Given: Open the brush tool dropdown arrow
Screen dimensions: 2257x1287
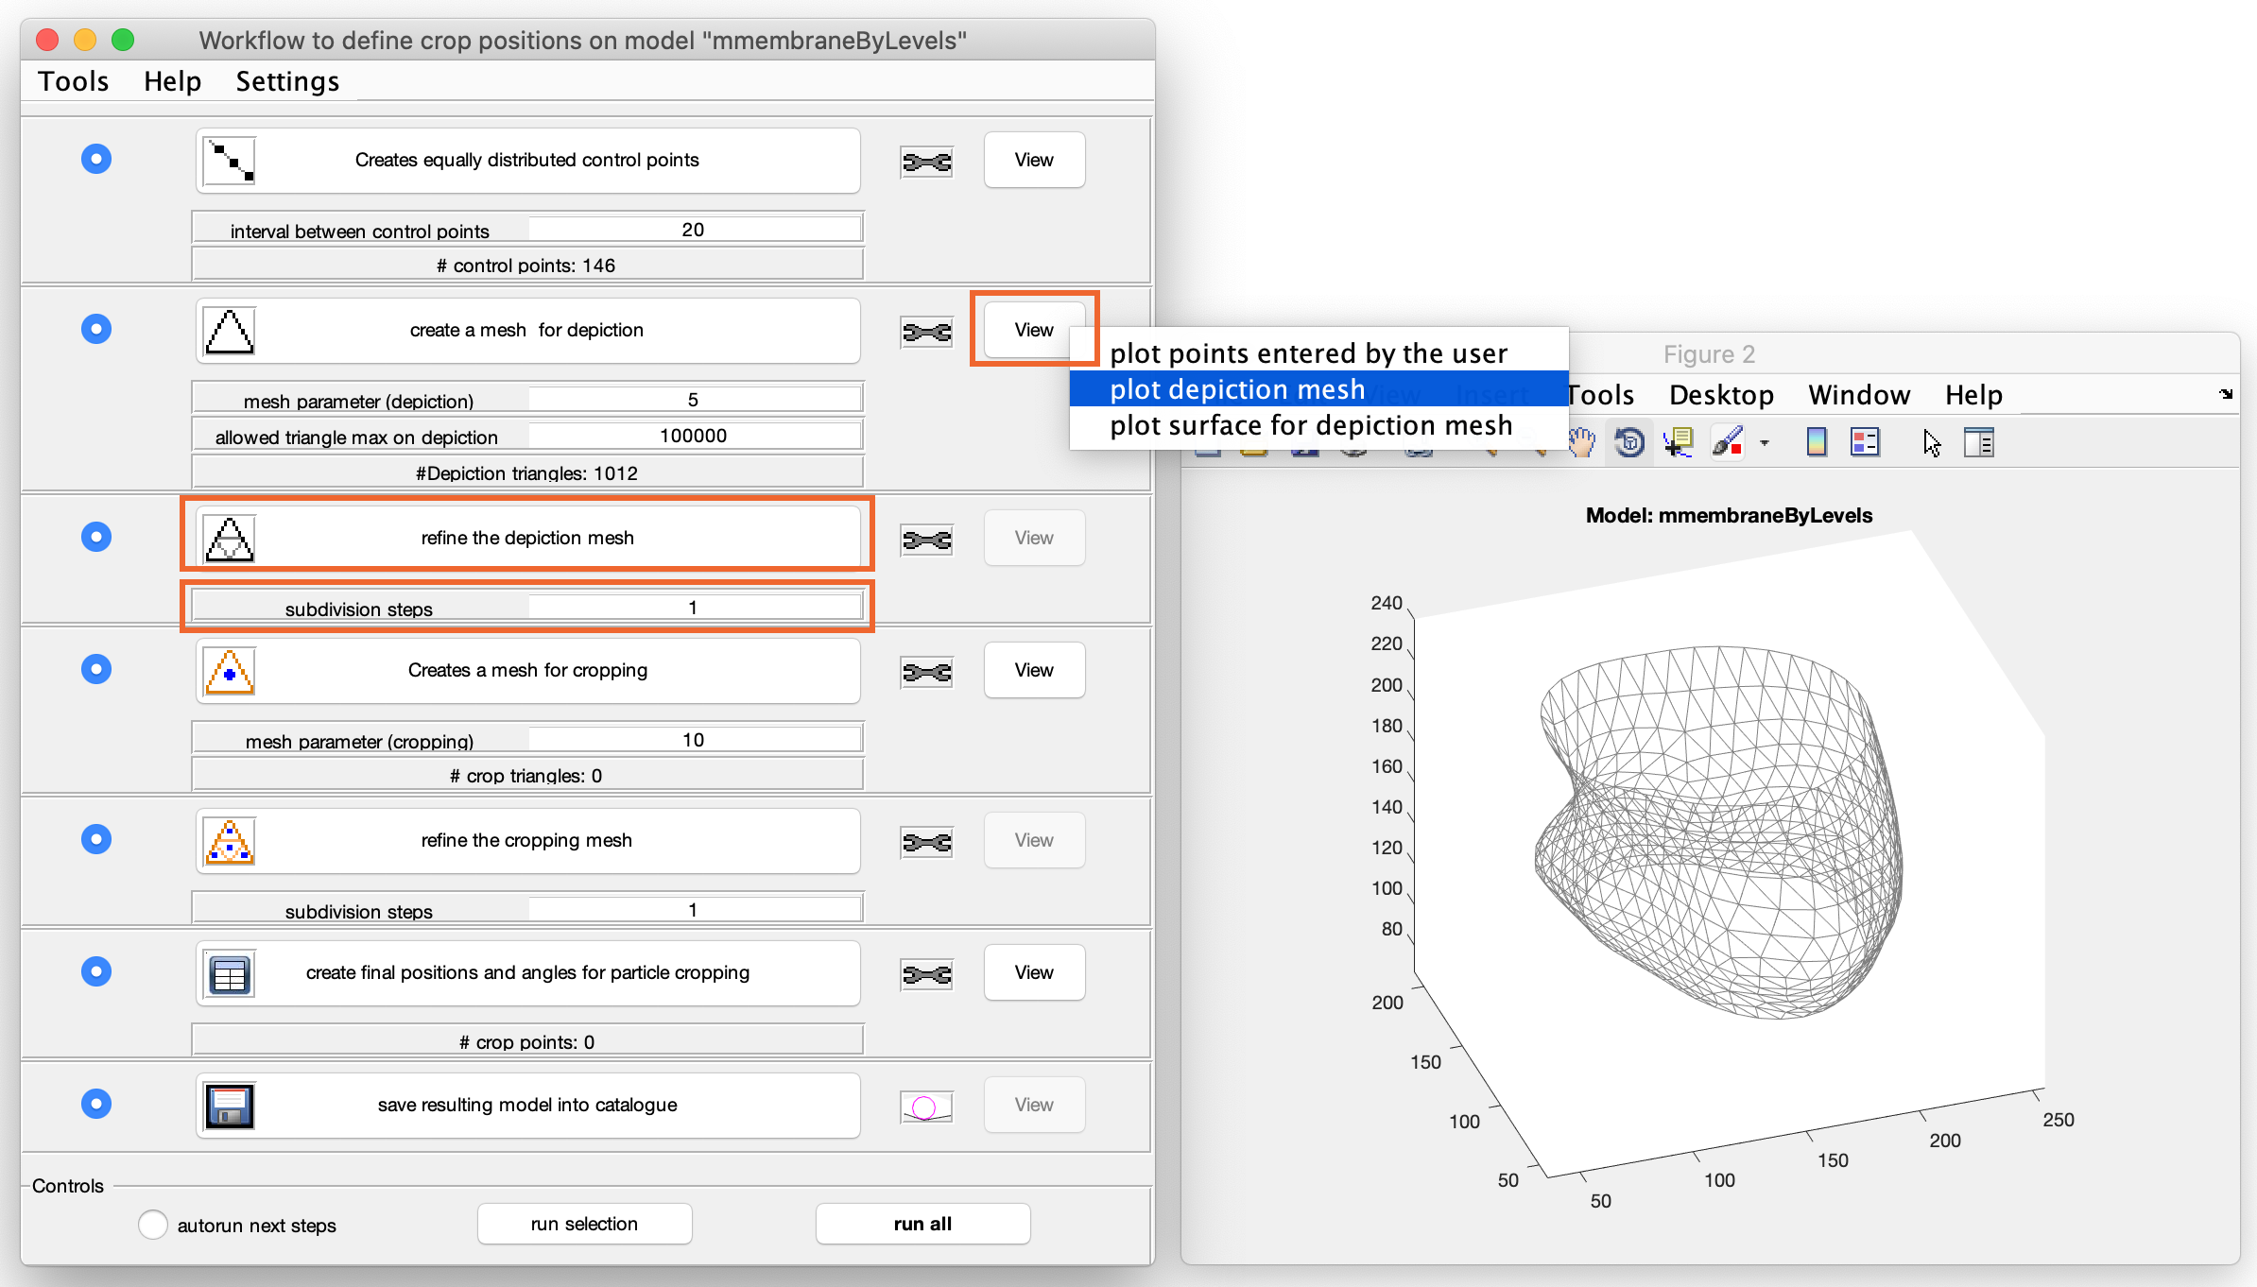Looking at the screenshot, I should [x=1765, y=442].
